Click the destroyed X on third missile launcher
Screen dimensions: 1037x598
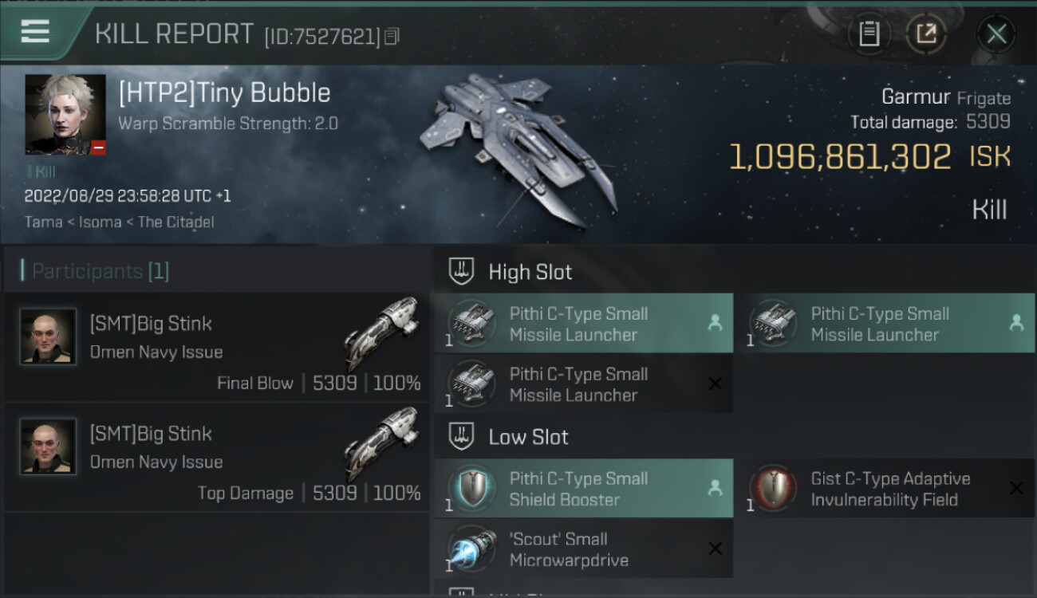[715, 384]
